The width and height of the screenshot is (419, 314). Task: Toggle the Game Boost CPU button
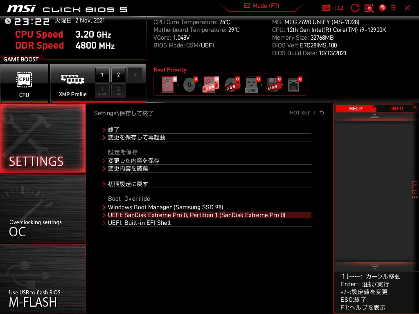click(24, 83)
